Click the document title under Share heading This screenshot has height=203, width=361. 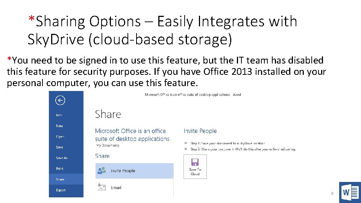132,135
